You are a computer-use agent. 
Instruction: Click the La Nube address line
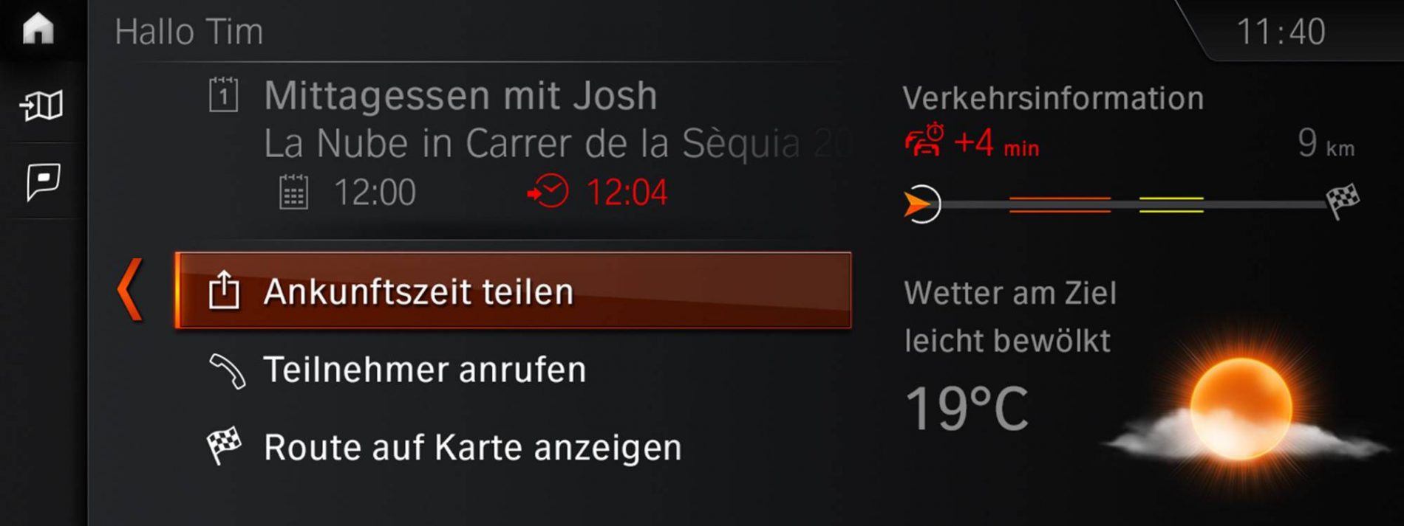[558, 144]
